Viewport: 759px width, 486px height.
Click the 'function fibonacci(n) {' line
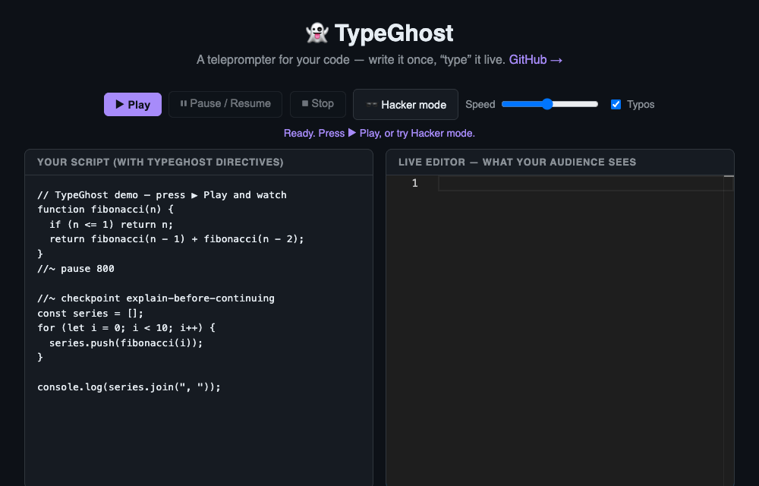106,210
